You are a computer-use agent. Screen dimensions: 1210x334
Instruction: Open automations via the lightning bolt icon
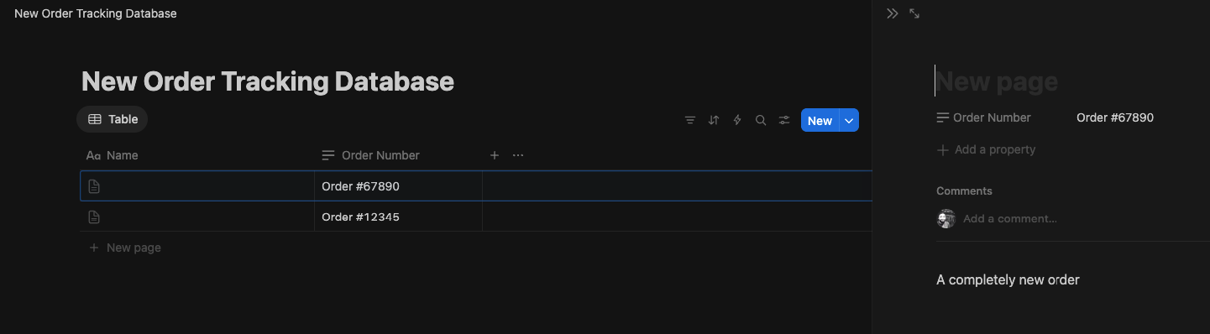point(737,120)
